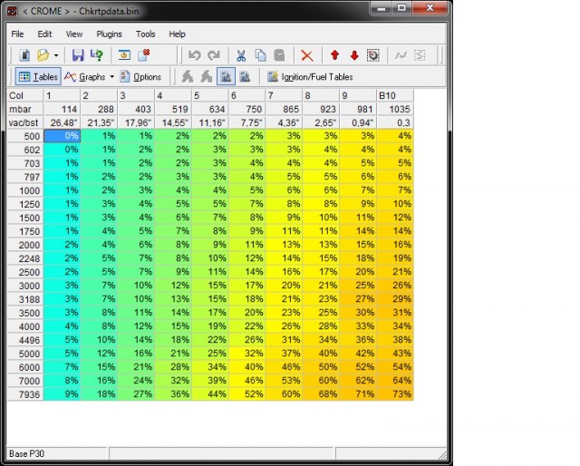
Task: Open the Options panel
Action: click(140, 77)
